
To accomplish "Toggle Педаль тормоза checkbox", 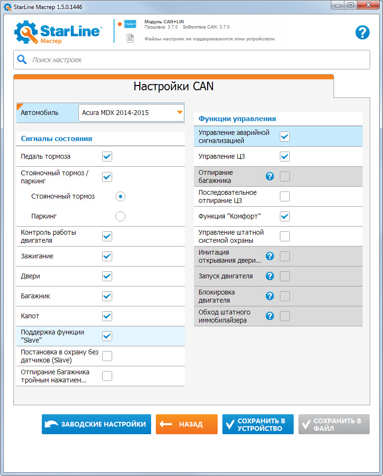I will 107,157.
